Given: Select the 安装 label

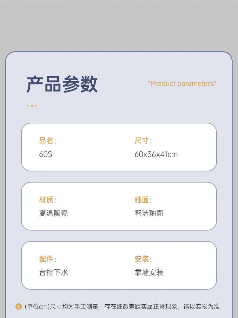Looking at the screenshot, I should [143, 259].
